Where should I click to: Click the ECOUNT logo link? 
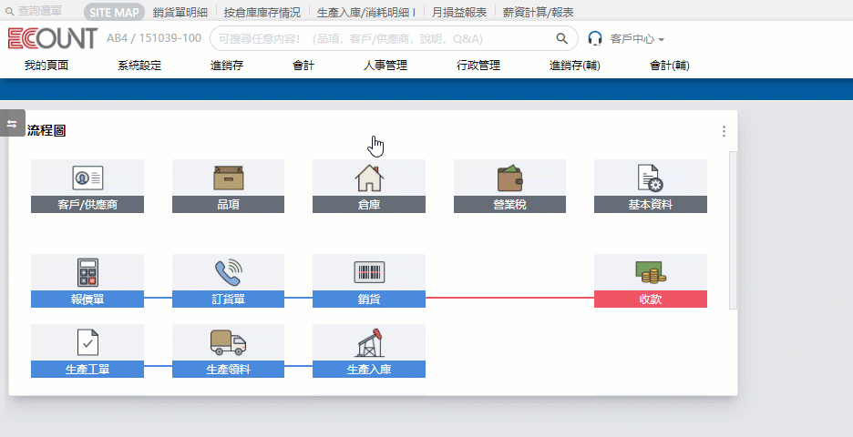pyautogui.click(x=53, y=39)
